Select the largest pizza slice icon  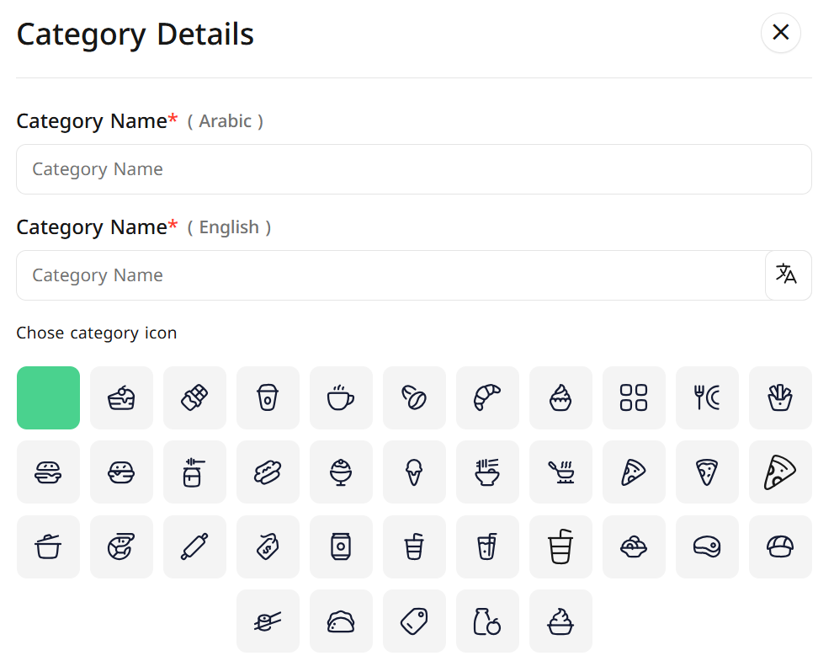tap(780, 472)
